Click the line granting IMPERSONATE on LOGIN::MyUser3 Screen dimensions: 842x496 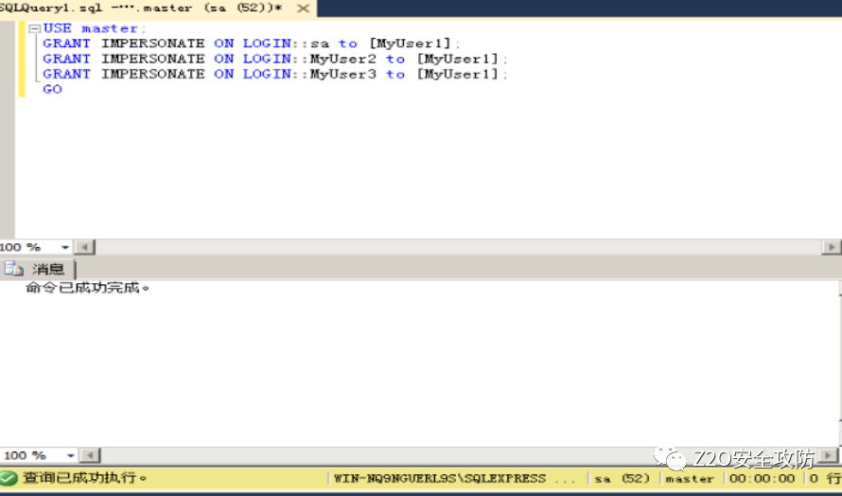tap(275, 74)
